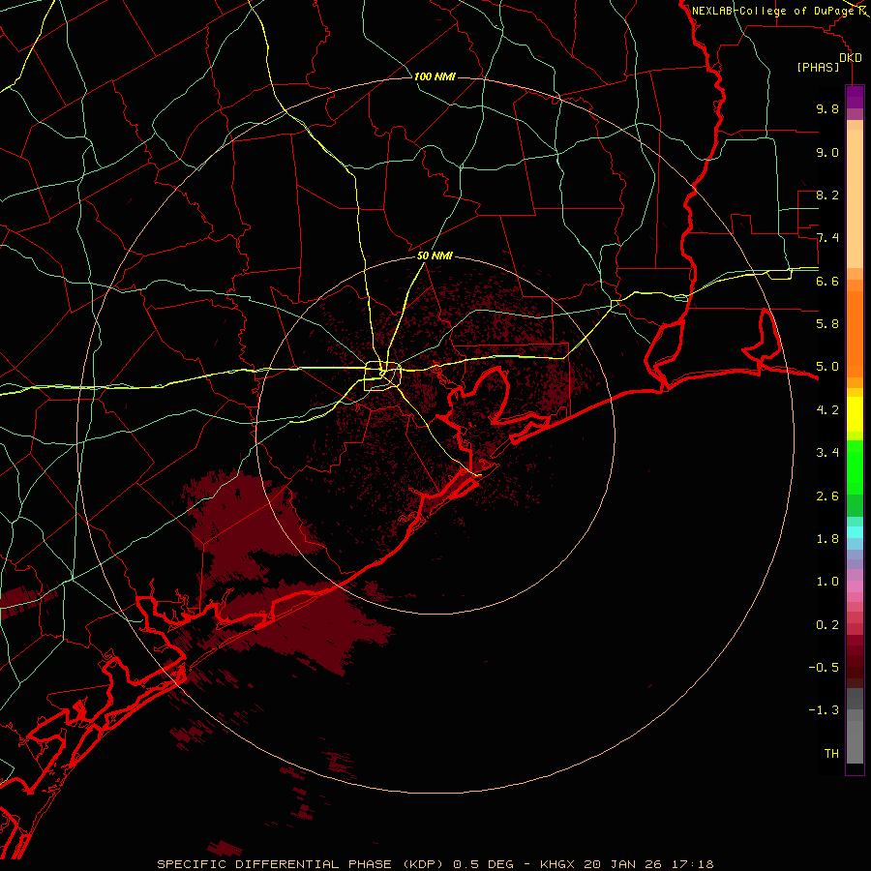This screenshot has height=871, width=871.
Task: Click the -0.5 value on the color scale
Action: [x=824, y=668]
